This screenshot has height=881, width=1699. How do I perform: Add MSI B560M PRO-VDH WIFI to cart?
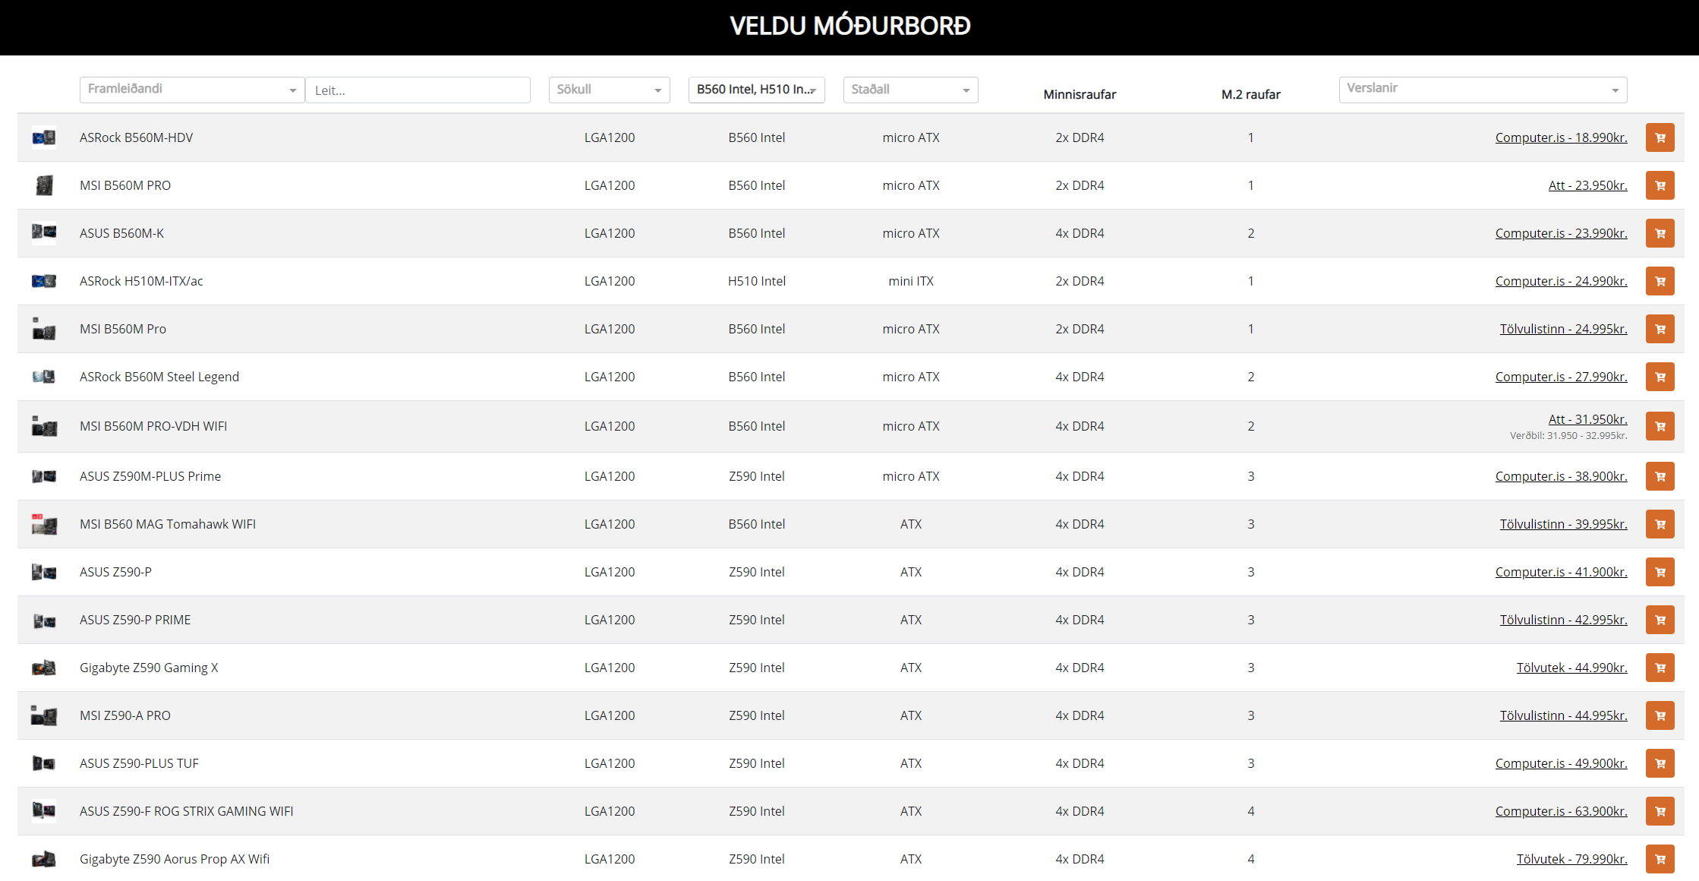point(1660,426)
